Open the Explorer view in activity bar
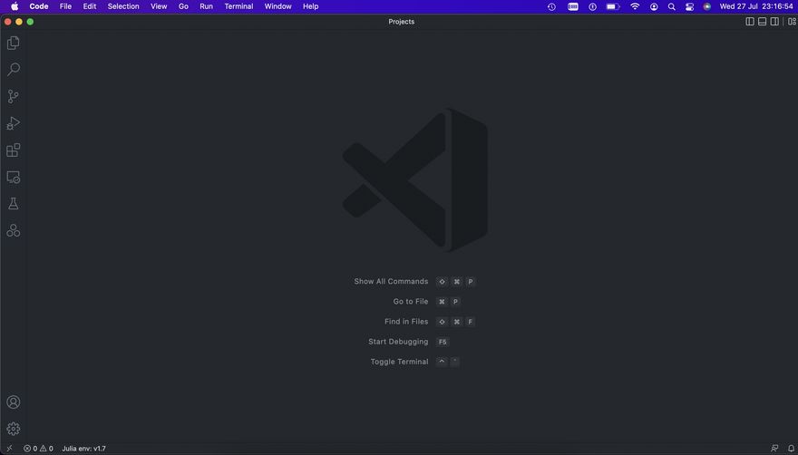Screen dimensions: 798x455 14,43
